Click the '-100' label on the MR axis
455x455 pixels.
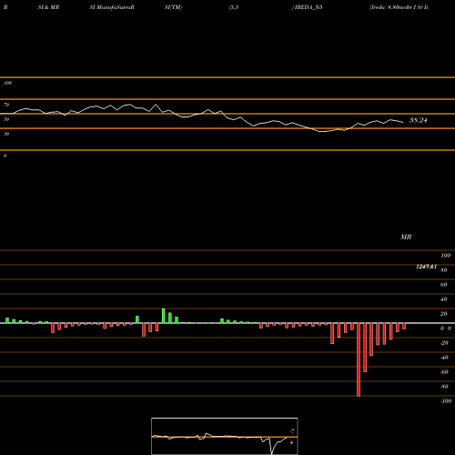pyautogui.click(x=446, y=401)
